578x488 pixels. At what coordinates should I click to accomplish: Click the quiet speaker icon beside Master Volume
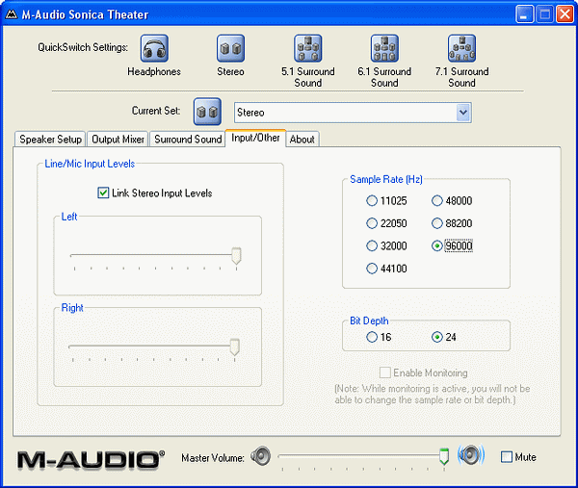(261, 455)
